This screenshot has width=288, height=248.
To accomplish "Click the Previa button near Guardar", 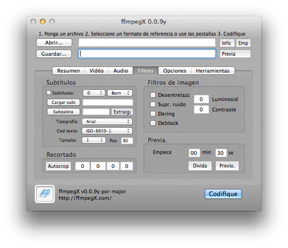I will click(x=235, y=54).
